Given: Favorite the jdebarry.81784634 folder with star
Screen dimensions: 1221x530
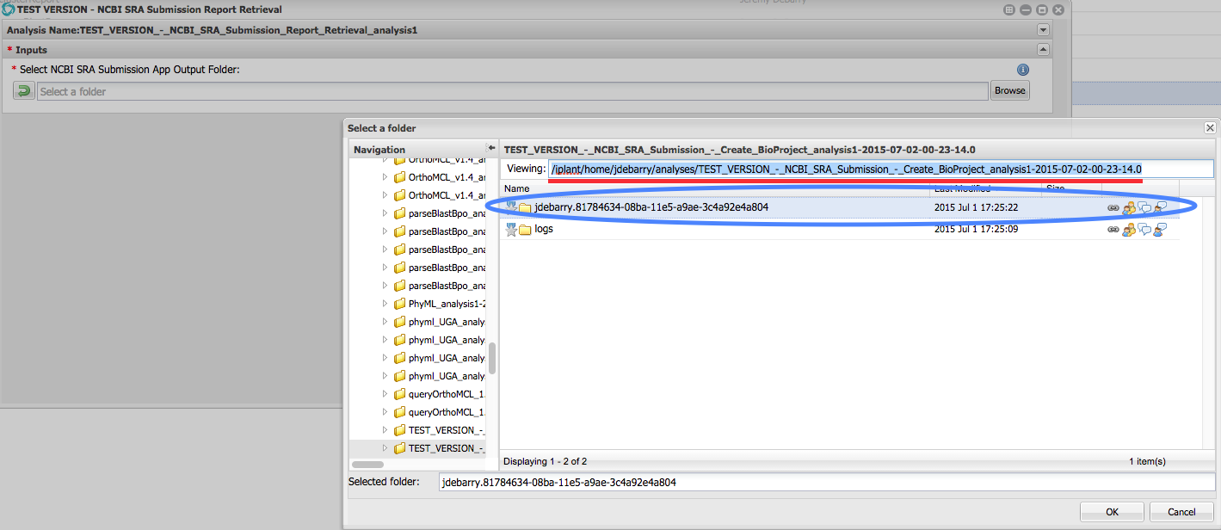Looking at the screenshot, I should pyautogui.click(x=511, y=206).
